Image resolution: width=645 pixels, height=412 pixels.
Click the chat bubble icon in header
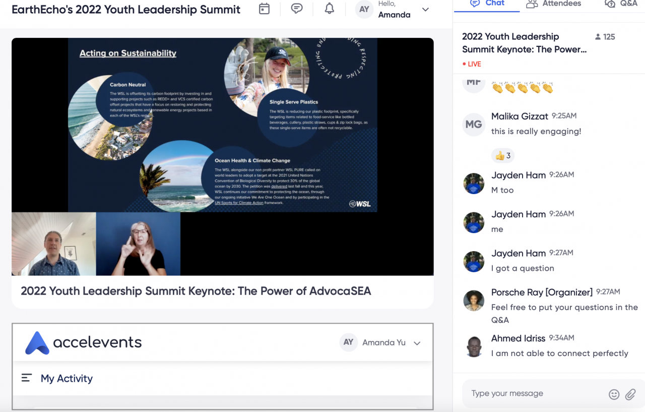coord(297,9)
